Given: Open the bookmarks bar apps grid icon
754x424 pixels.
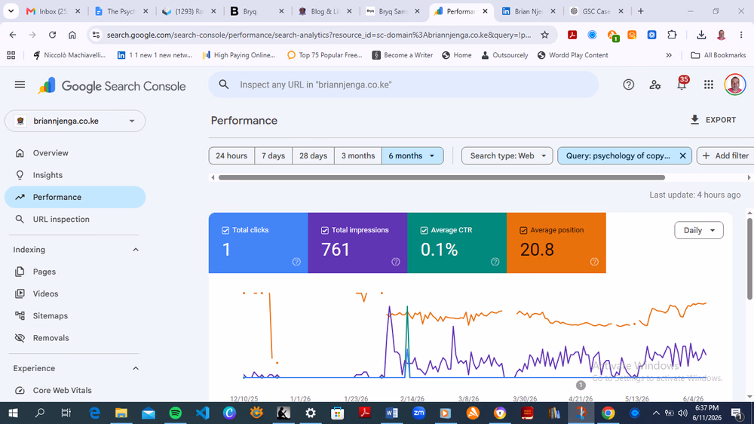Looking at the screenshot, I should (11, 55).
